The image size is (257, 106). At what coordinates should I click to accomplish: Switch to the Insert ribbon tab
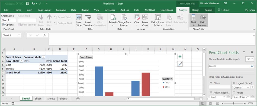point(30,10)
